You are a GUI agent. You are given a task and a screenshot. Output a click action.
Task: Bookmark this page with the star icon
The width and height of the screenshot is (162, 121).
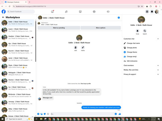point(142,6)
